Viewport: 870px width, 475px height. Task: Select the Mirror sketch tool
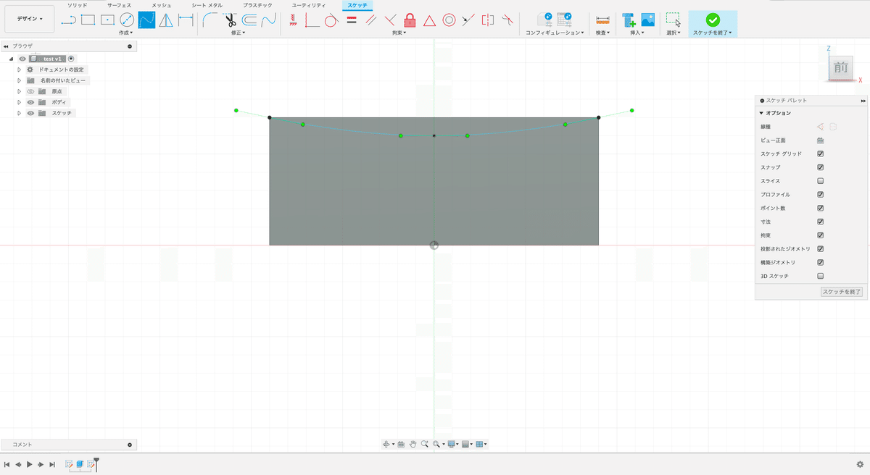166,20
